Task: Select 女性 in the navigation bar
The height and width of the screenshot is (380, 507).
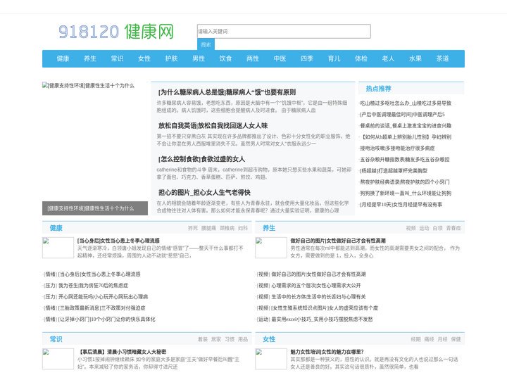Action: click(x=144, y=58)
